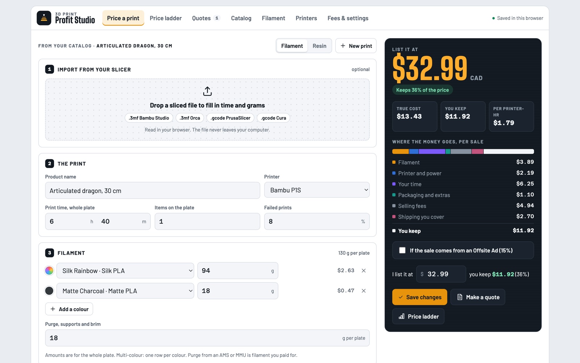The image size is (580, 363).
Task: Click the Profit Studio logo icon
Action: coord(44,18)
